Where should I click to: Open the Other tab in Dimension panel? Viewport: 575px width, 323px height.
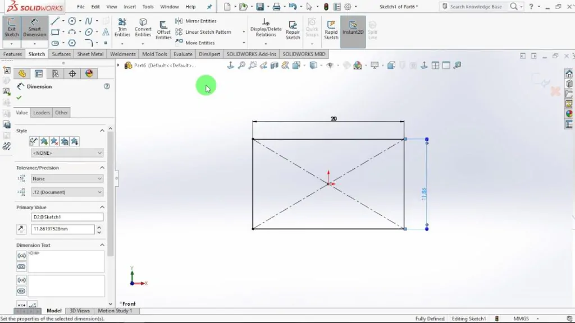pyautogui.click(x=61, y=112)
